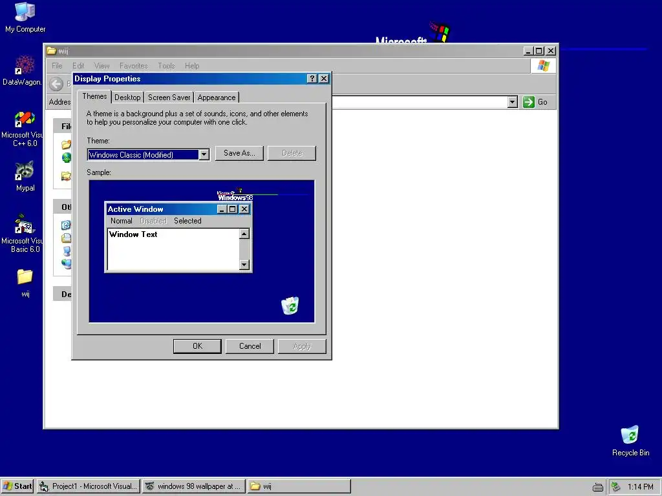Click the address input field in wij window

point(419,102)
